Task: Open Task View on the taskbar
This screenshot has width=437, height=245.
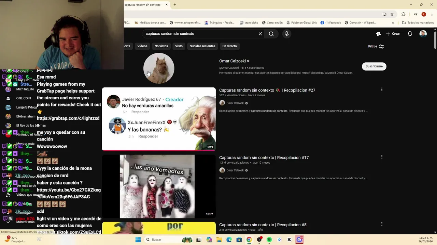Action: tap(198, 240)
